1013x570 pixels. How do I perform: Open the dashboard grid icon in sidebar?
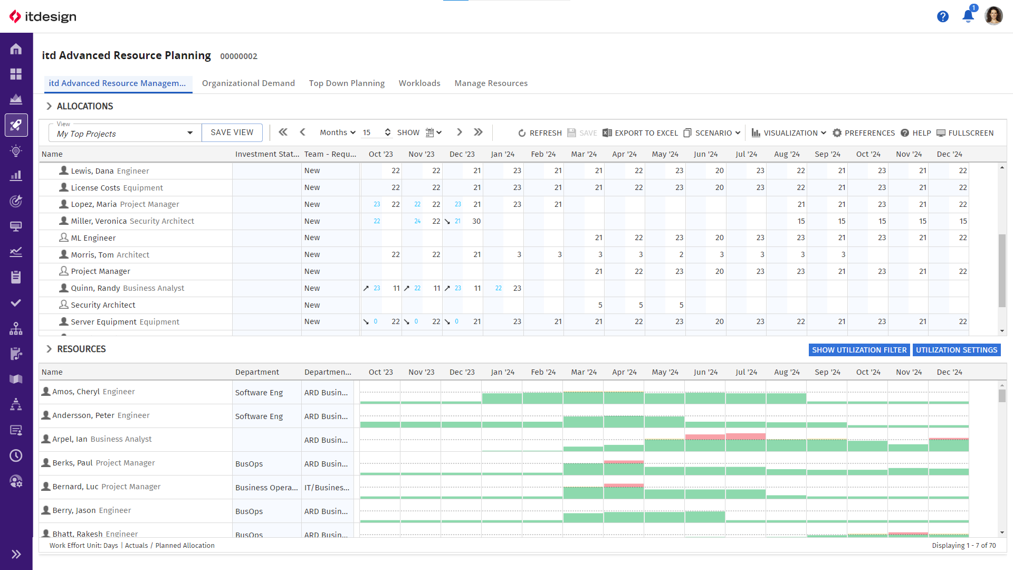(16, 74)
